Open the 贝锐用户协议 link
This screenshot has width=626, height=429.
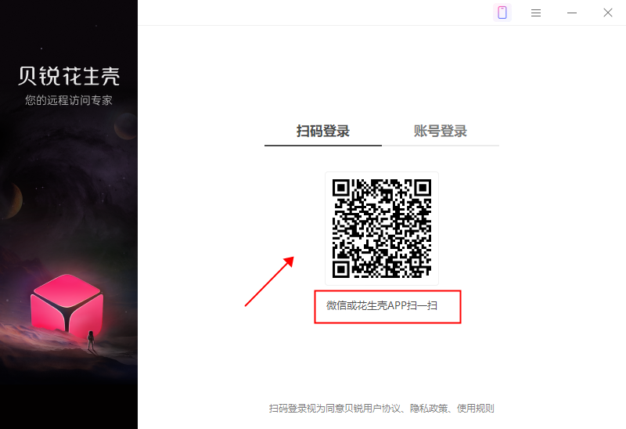[x=372, y=408]
